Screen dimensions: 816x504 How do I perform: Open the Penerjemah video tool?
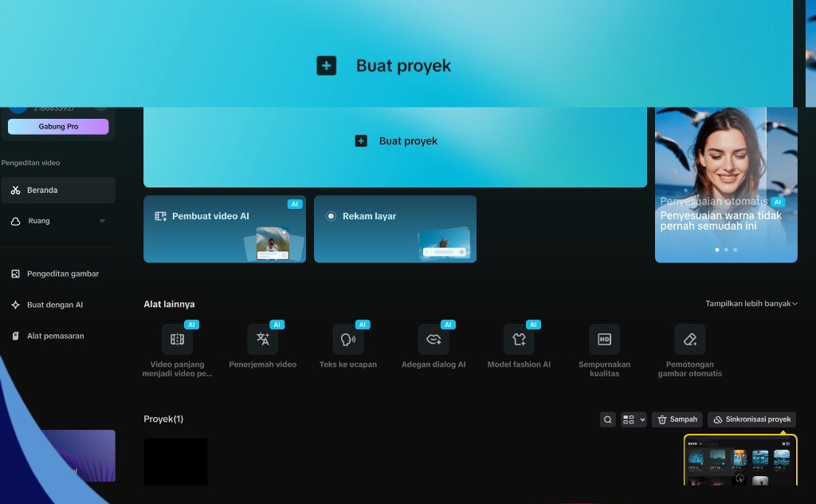[262, 340]
